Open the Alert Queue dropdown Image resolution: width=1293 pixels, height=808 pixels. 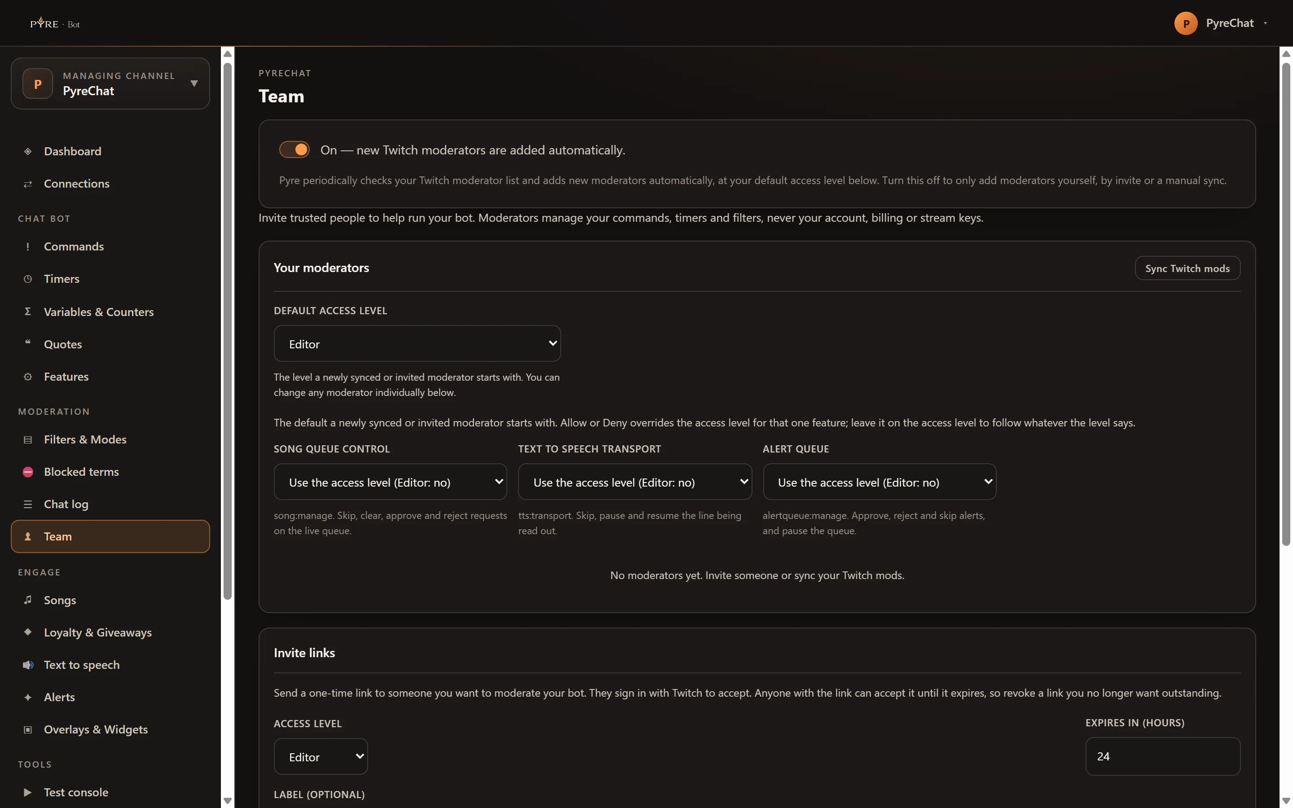880,482
